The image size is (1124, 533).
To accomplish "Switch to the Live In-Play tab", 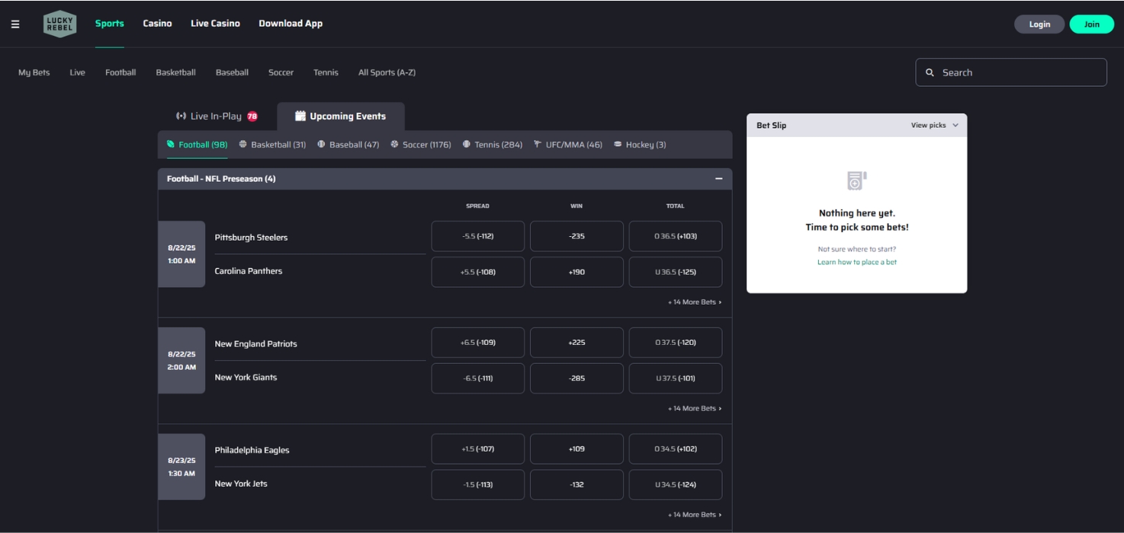I will pos(217,116).
